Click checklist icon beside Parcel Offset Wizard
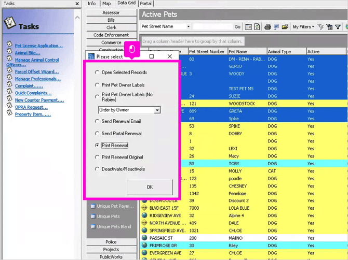The image size is (348, 260). [x=9, y=70]
